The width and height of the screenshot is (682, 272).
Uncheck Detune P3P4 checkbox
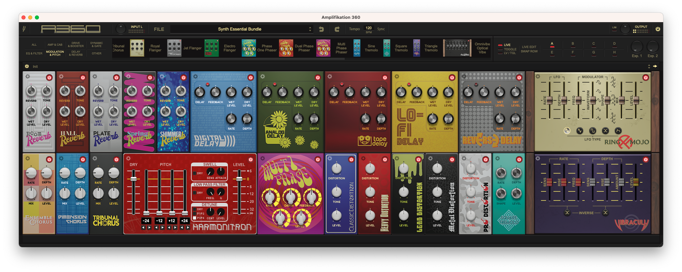click(195, 218)
